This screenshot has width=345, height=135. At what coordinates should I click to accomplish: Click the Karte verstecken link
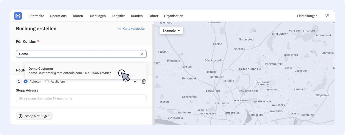pyautogui.click(x=134, y=29)
